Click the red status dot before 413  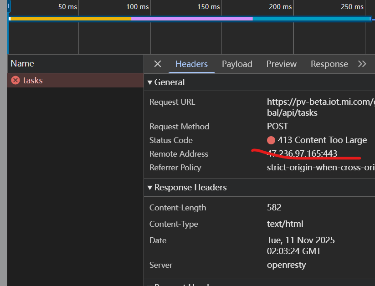tap(271, 140)
